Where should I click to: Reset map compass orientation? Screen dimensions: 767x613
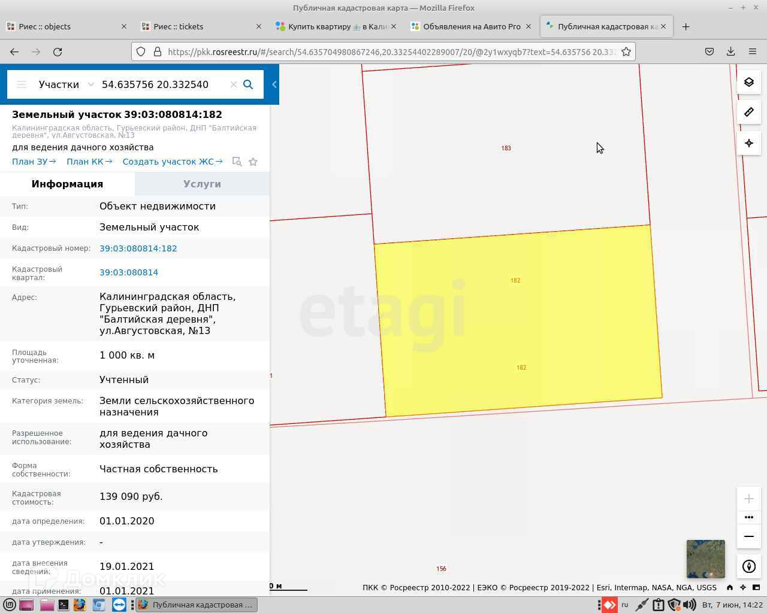click(748, 566)
